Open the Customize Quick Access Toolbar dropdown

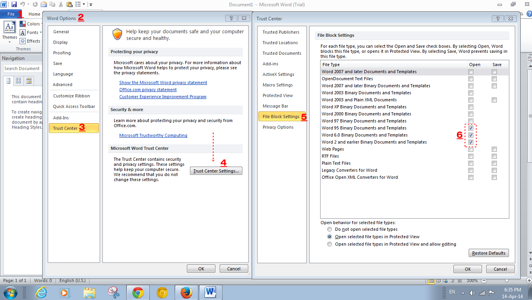pos(91,4)
